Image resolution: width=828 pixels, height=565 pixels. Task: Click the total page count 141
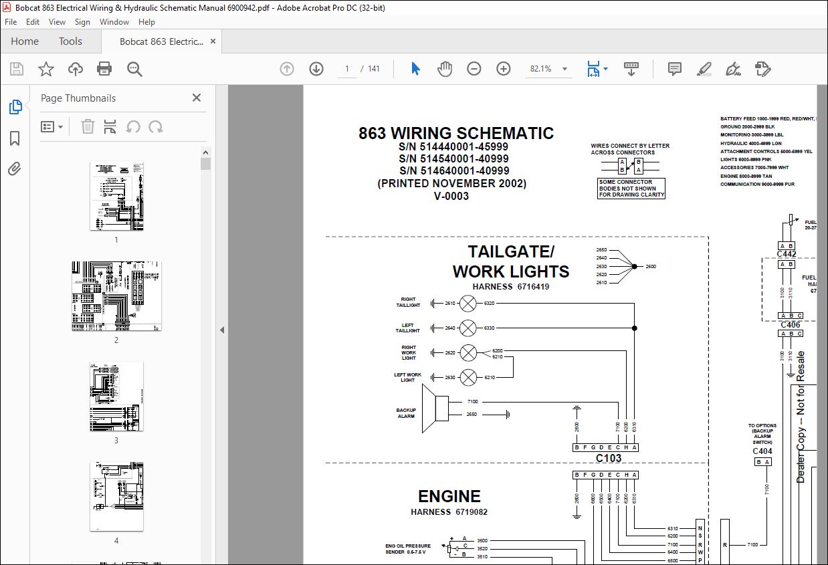click(374, 69)
